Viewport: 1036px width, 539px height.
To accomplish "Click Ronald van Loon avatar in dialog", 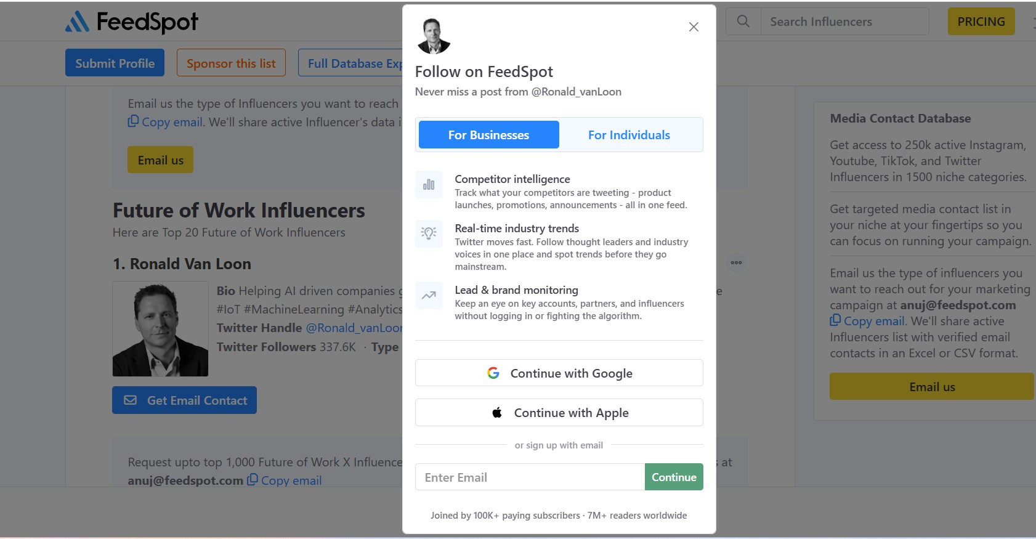I will [434, 36].
